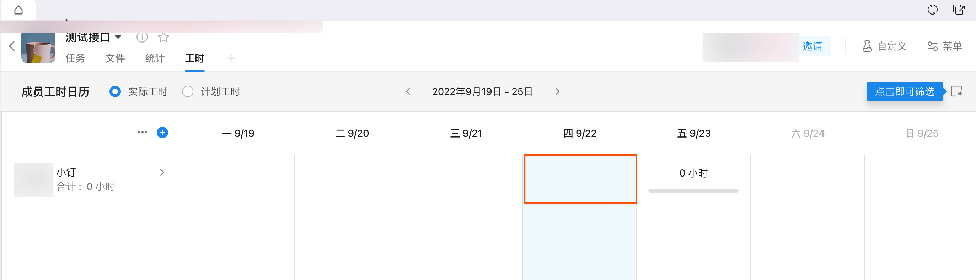Open the 测试接口 project dropdown
This screenshot has width=976, height=280.
point(118,38)
